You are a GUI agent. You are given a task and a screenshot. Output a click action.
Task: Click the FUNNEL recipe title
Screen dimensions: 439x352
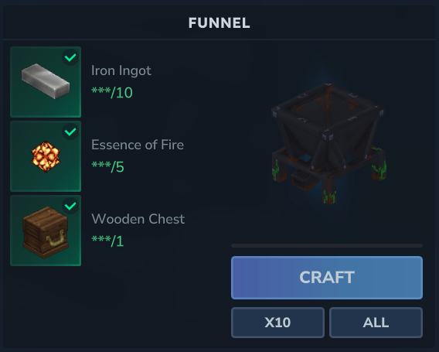tap(219, 23)
